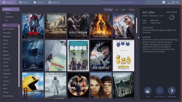Open the Discover tab

click(8, 2)
